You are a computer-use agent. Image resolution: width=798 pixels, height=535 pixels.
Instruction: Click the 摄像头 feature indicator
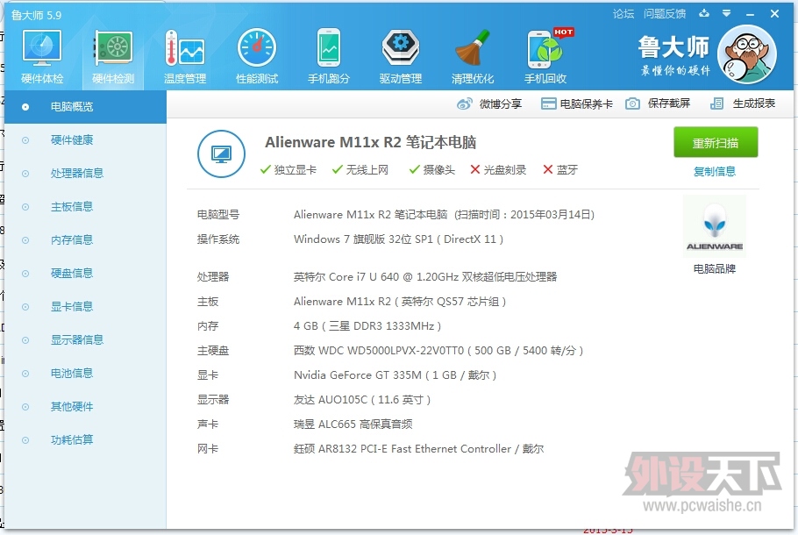[x=432, y=170]
